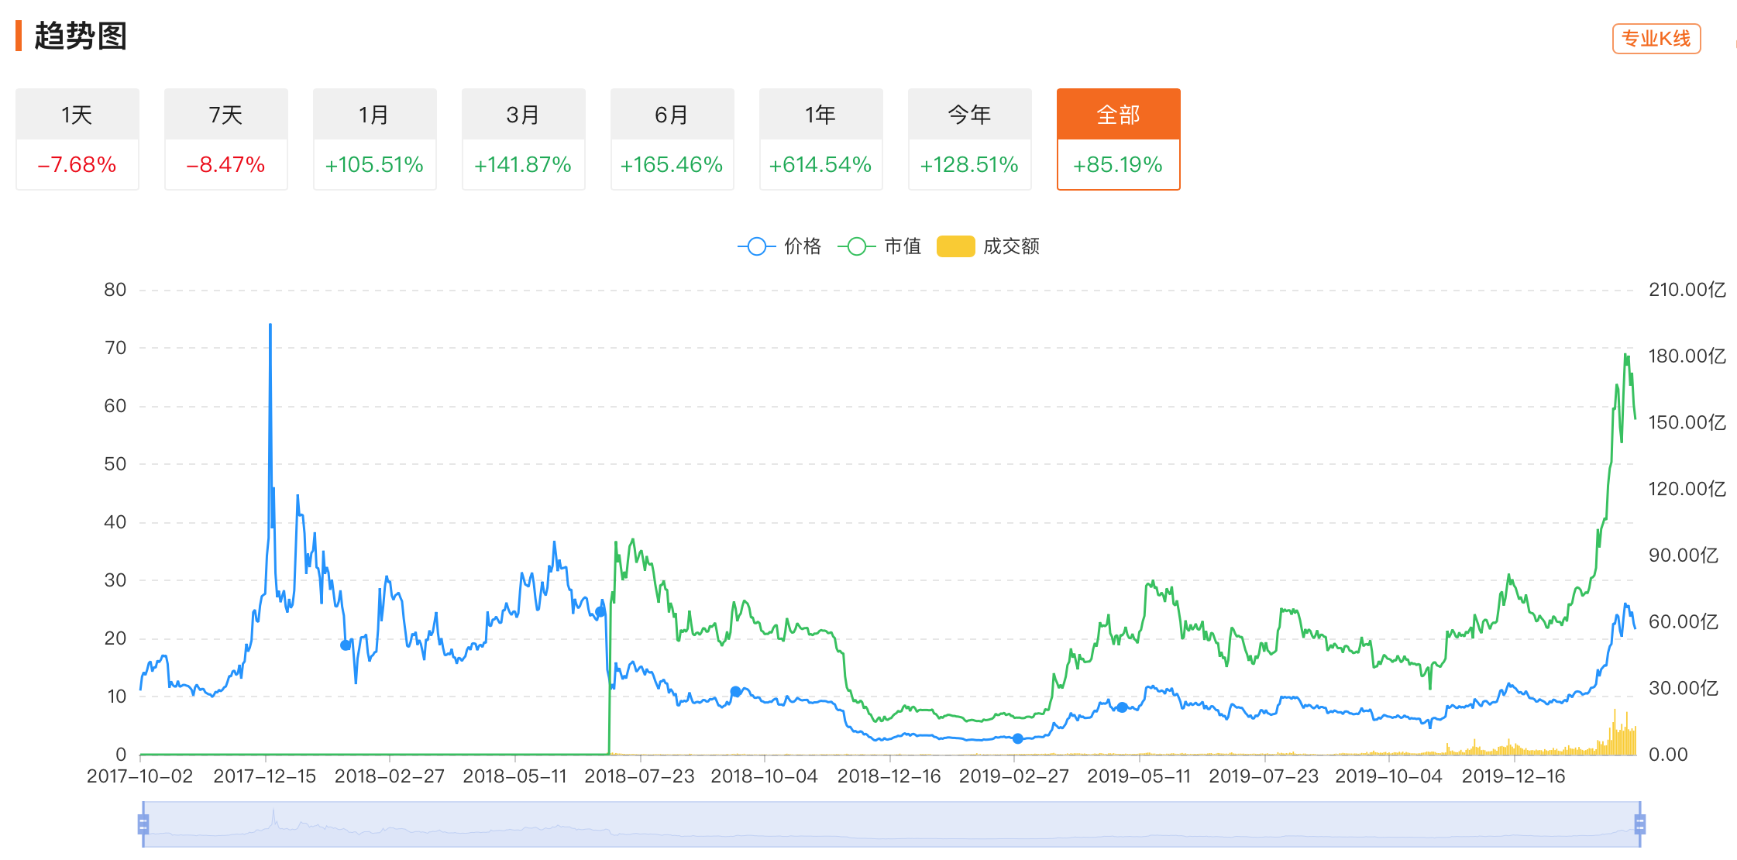
Task: Click the +128.51% year-to-date change value
Action: tap(969, 164)
